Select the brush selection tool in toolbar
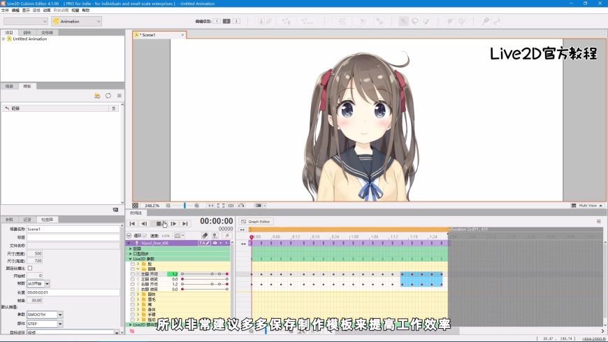 click(426, 22)
